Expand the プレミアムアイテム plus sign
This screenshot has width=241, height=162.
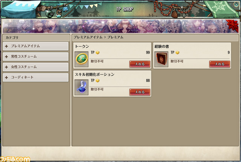coord(6,46)
